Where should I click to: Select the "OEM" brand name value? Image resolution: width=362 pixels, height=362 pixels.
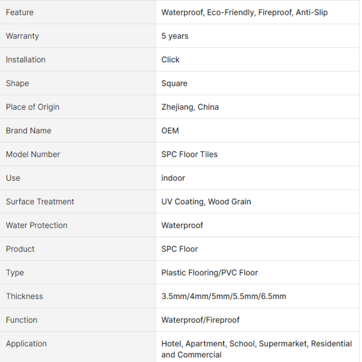pos(170,131)
